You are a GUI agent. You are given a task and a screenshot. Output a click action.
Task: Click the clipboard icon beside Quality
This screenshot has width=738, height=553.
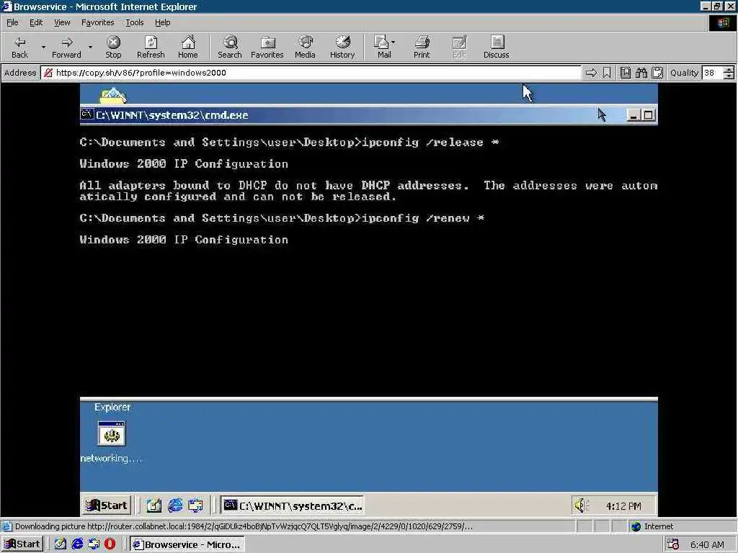click(x=657, y=73)
